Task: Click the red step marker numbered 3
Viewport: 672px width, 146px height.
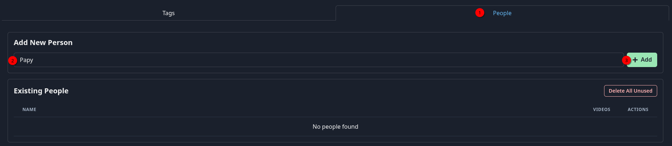Action: pos(626,60)
